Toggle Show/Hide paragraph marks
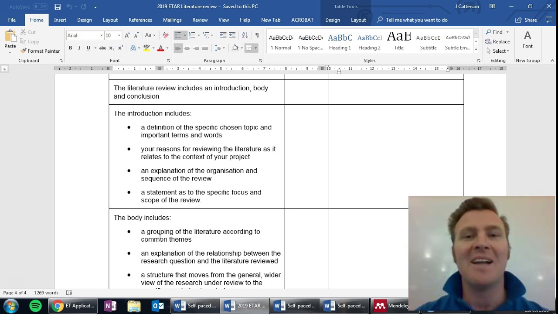Screen dimensions: 558x314 (257, 35)
